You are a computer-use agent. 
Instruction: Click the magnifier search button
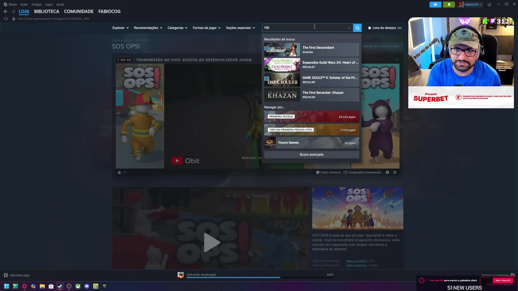click(357, 27)
